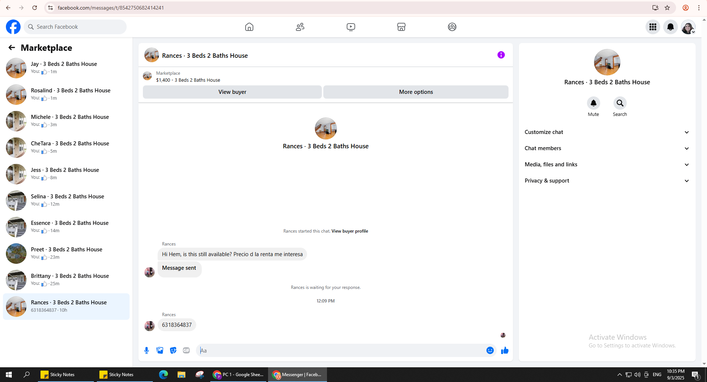Choose a sticker icon in composer

coord(173,350)
